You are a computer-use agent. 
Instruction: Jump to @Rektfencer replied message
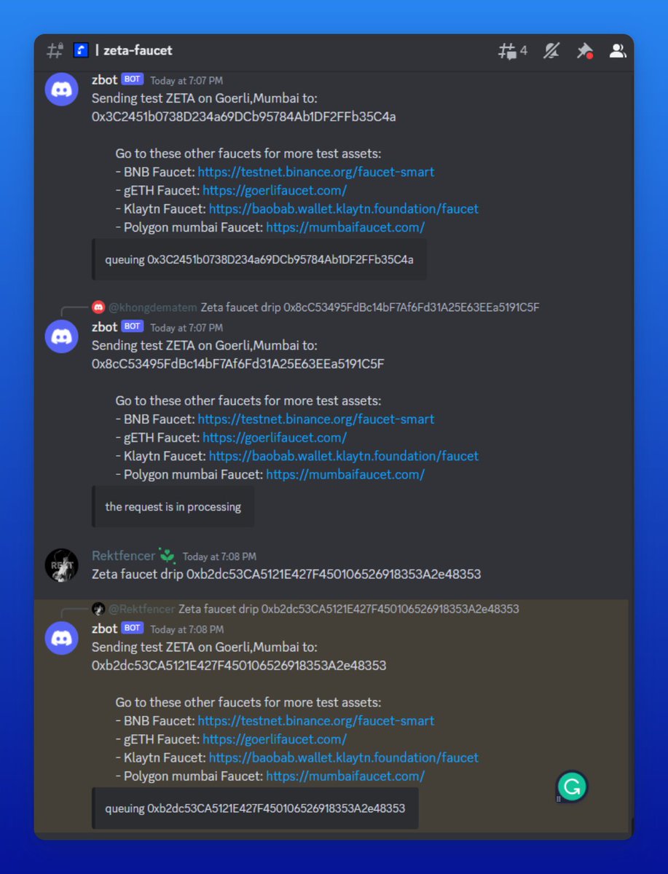[349, 609]
